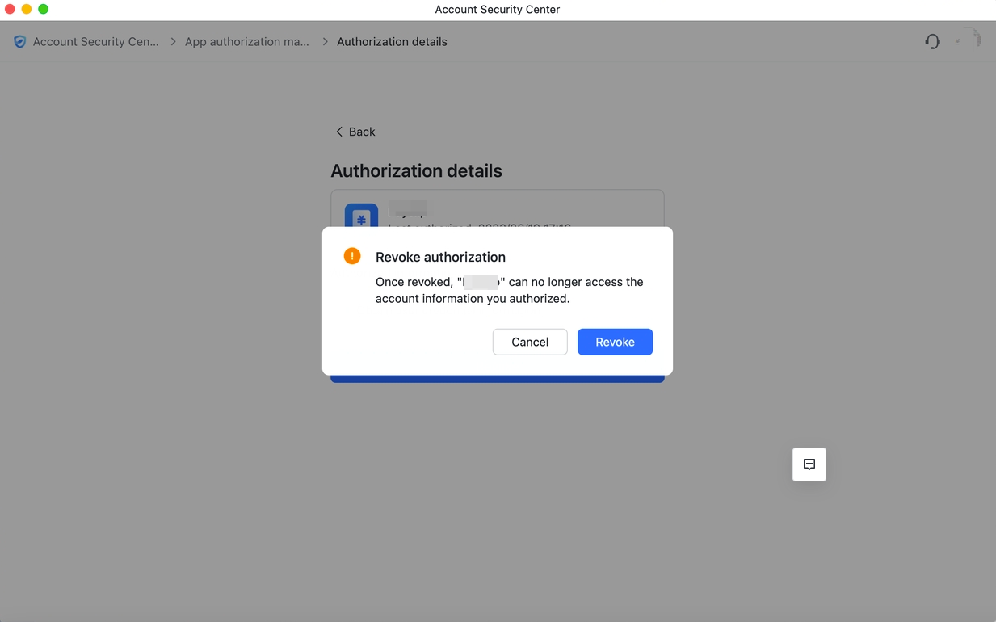Click the Cancel button in the dialog
The height and width of the screenshot is (622, 996).
pos(530,342)
